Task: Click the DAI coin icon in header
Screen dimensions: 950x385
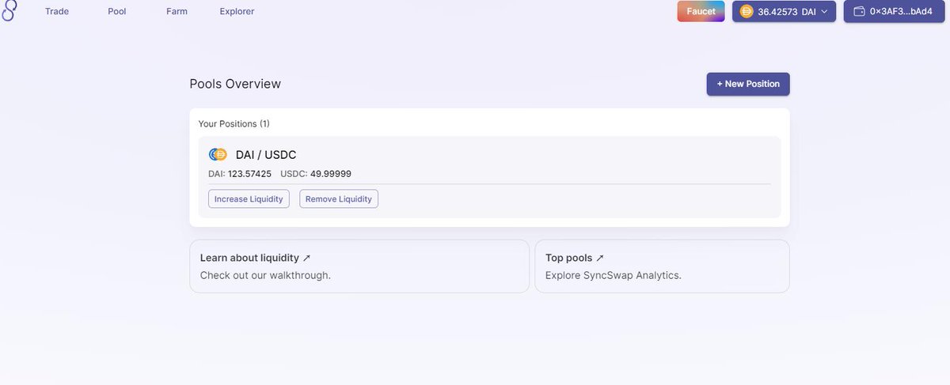Action: pyautogui.click(x=746, y=12)
